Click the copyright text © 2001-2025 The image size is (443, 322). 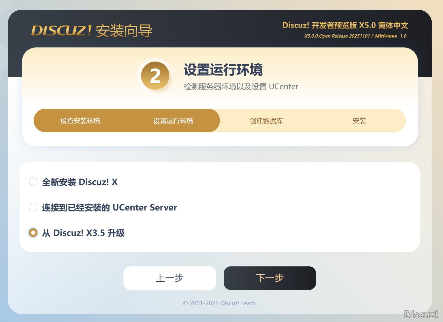(x=200, y=303)
